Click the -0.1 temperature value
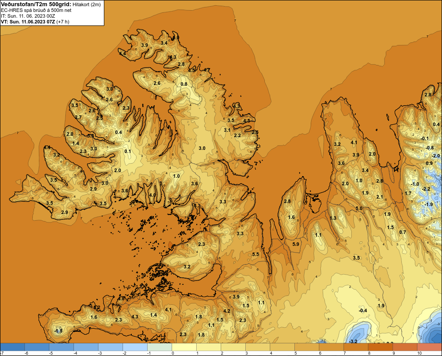This screenshot has width=442, height=356. pos(424,138)
